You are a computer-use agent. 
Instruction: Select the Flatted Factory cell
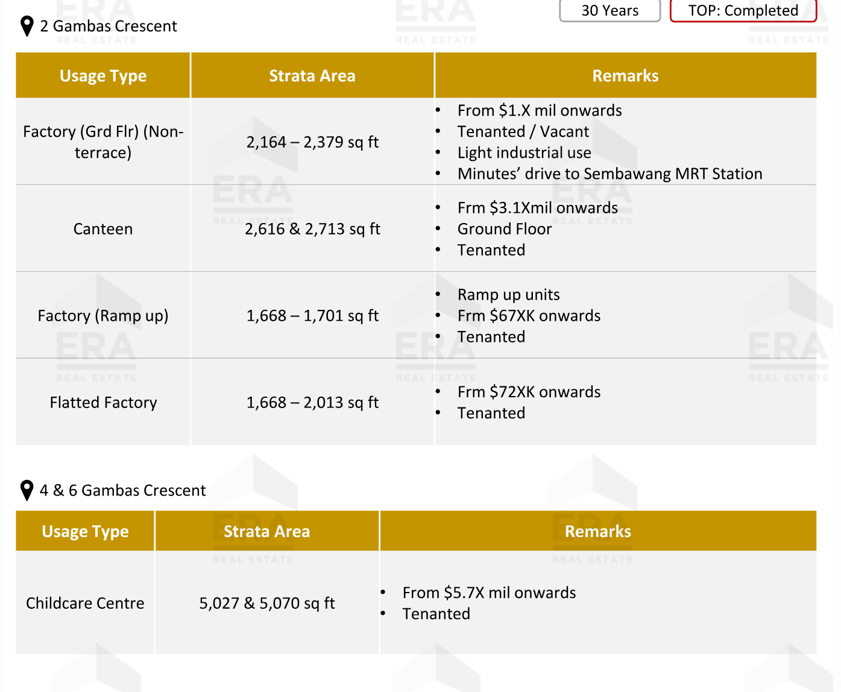point(103,403)
